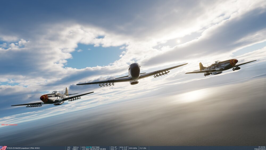Click the red SRS not connected message
The image size is (266, 150).
(x=9, y=125)
